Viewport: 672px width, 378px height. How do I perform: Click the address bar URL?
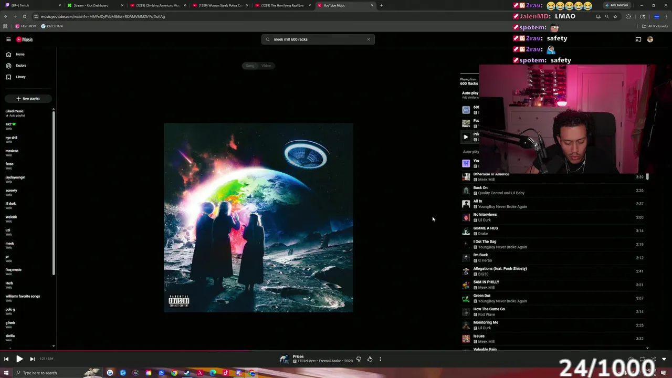103,16
